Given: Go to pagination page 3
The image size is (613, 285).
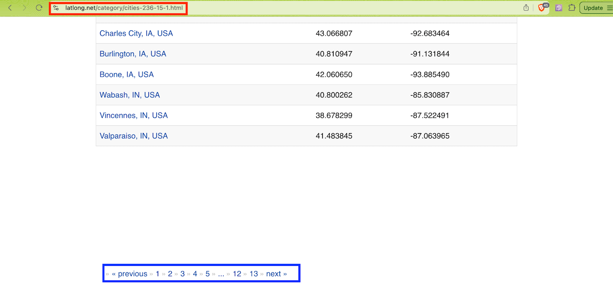Looking at the screenshot, I should click(x=183, y=274).
